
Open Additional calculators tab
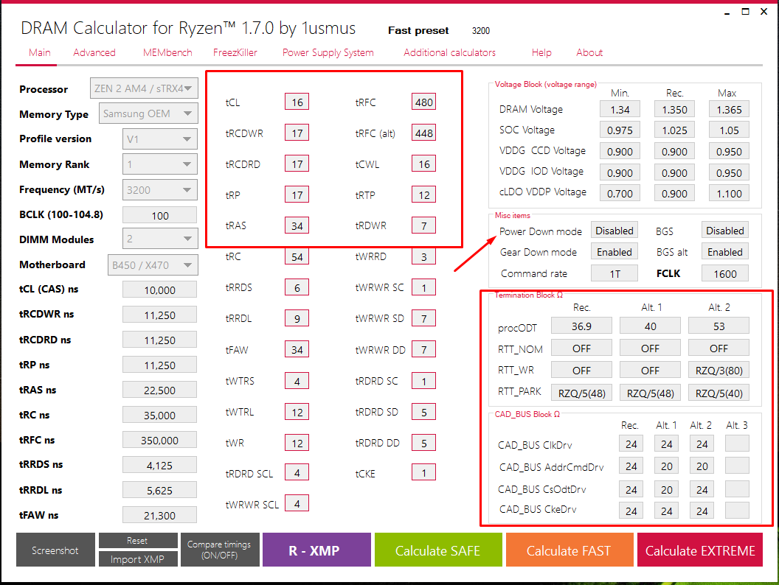point(449,52)
